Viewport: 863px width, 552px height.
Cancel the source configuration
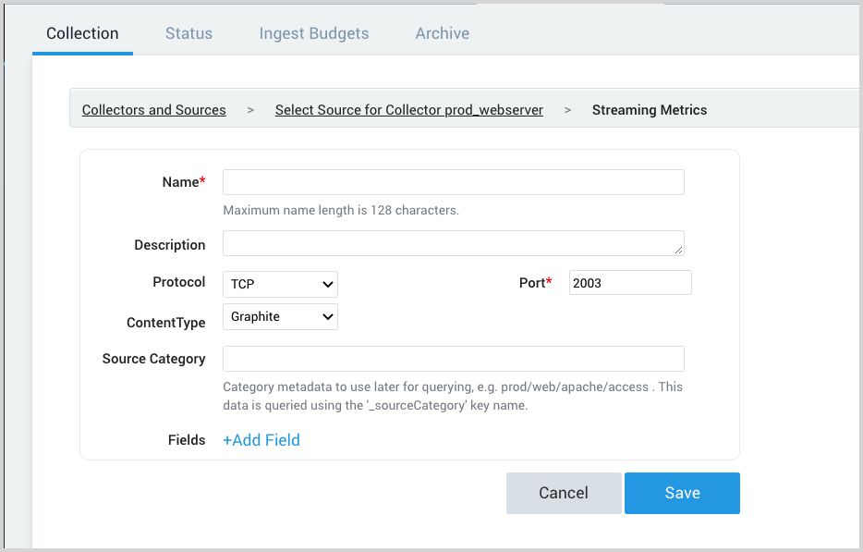pos(564,493)
